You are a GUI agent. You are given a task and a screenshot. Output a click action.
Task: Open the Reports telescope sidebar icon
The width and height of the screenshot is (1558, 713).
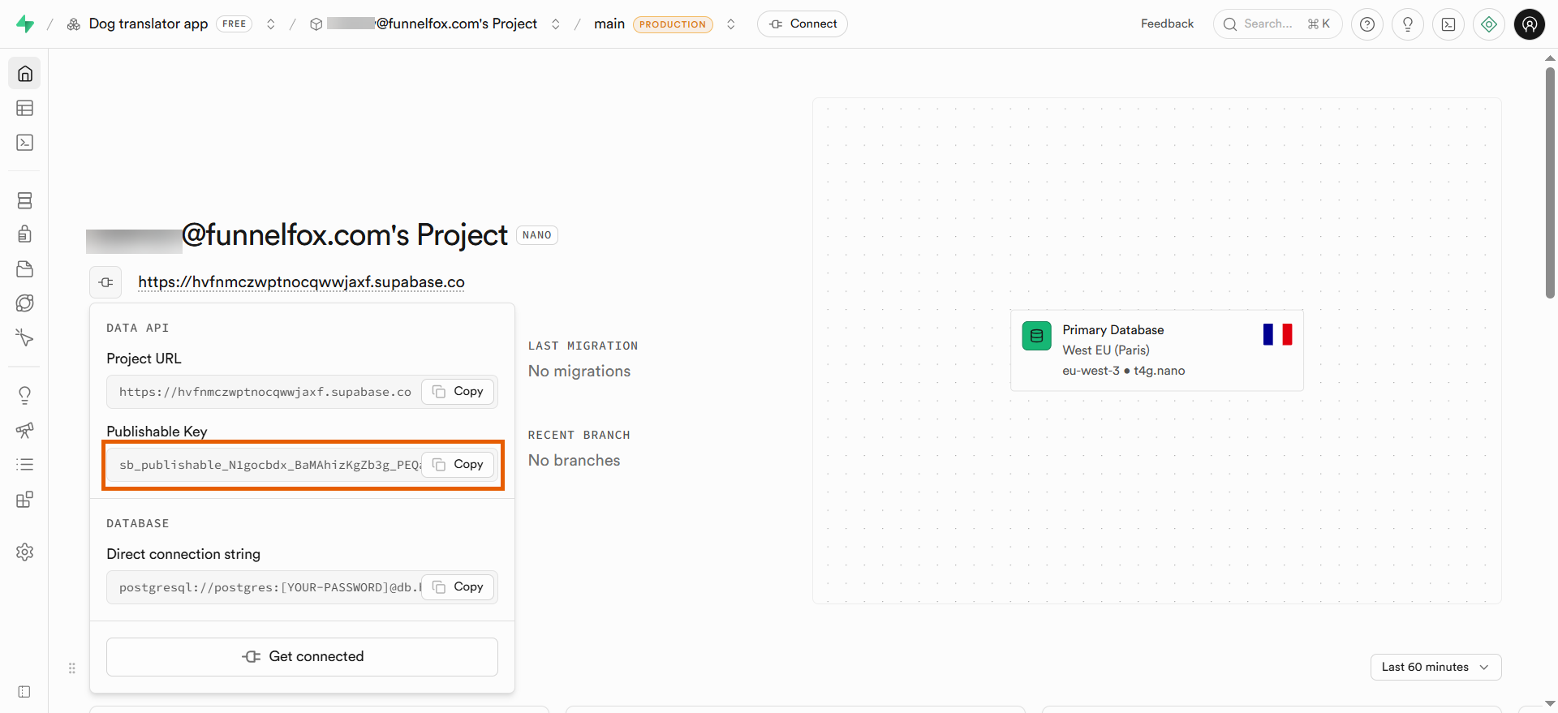[x=25, y=430]
